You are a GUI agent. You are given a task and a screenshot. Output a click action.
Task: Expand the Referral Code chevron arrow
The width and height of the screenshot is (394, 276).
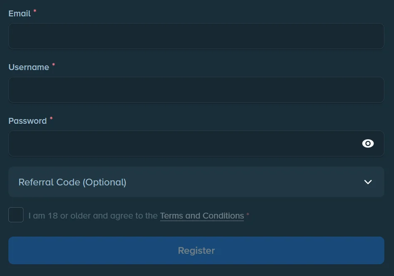tap(368, 182)
